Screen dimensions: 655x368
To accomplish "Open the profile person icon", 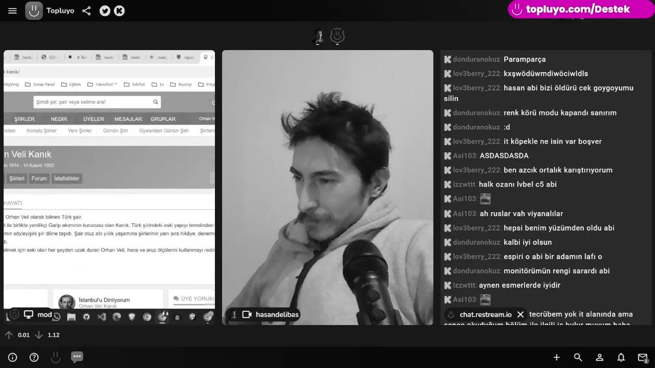I will click(600, 357).
